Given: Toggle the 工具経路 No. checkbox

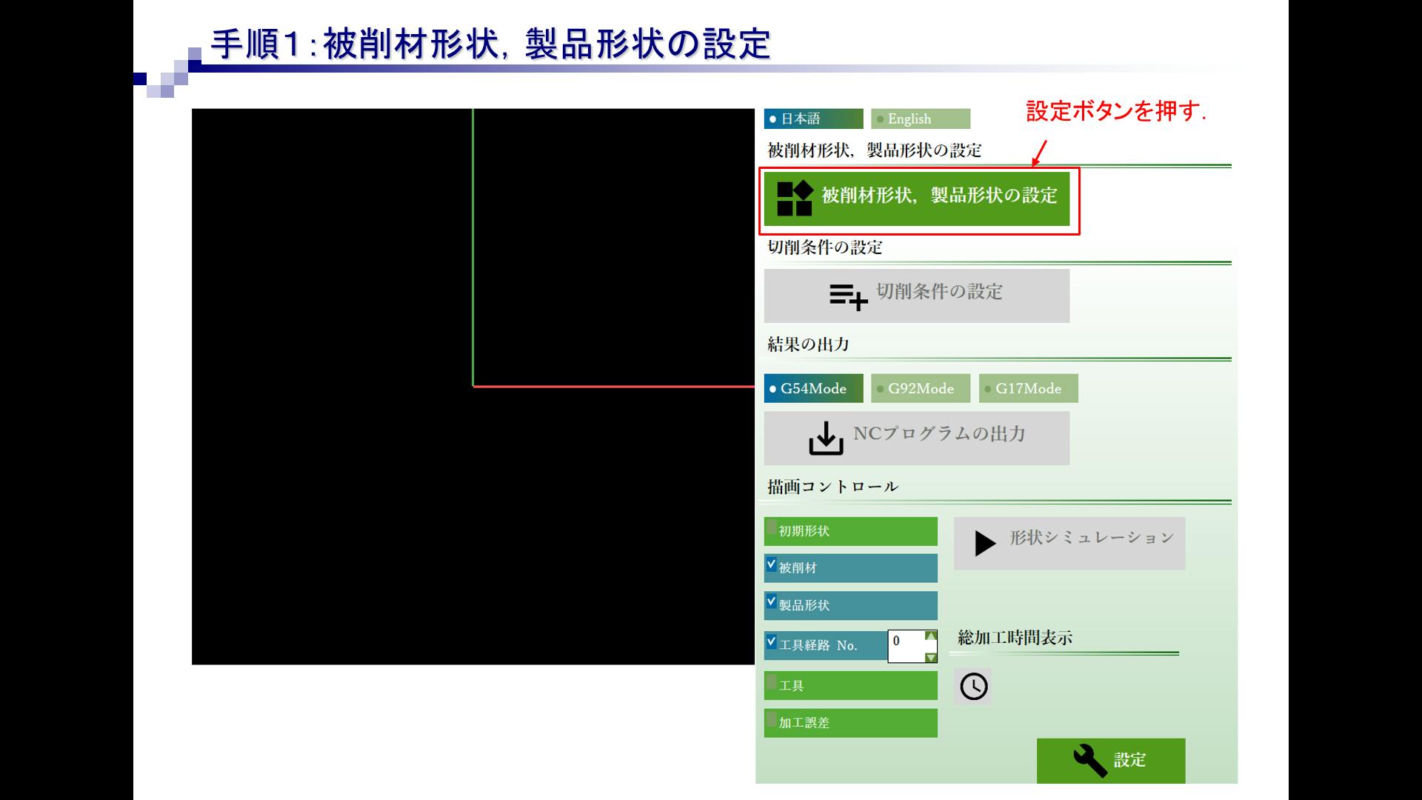Looking at the screenshot, I should (772, 642).
